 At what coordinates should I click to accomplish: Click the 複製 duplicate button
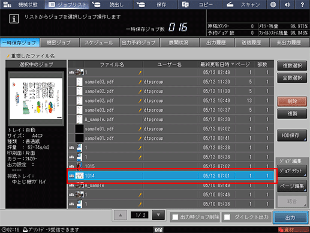click(292, 113)
